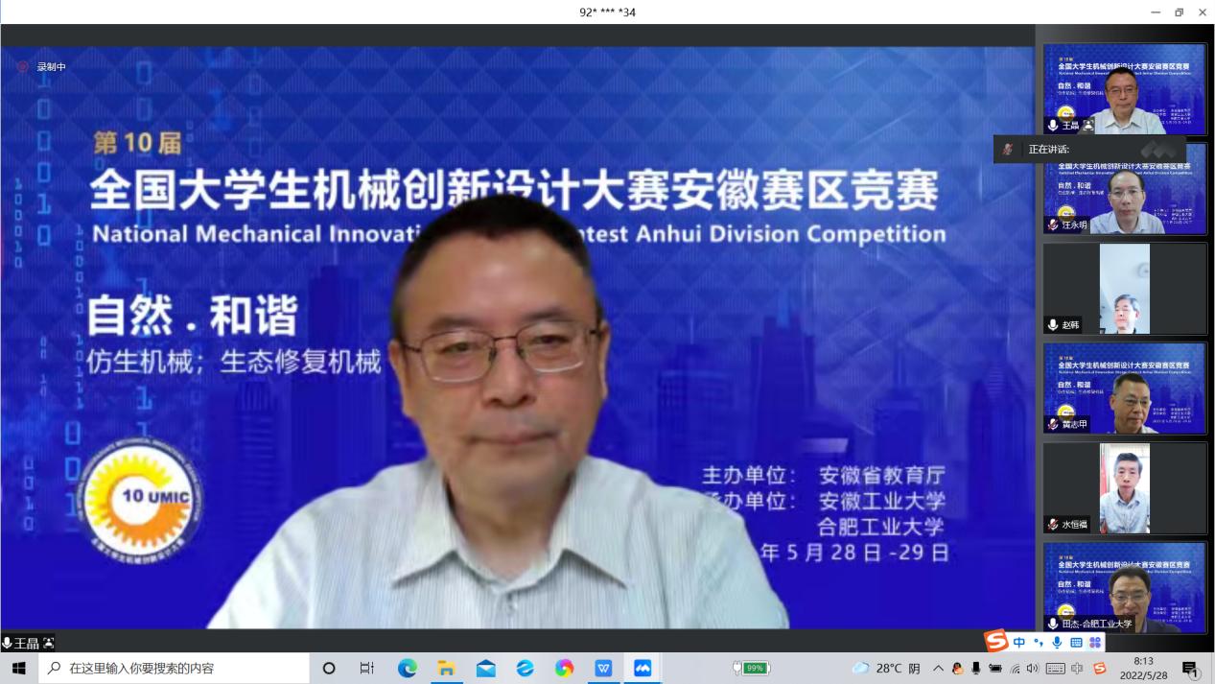Click the Sogou input method S logo
This screenshot has height=684, width=1215.
(997, 642)
